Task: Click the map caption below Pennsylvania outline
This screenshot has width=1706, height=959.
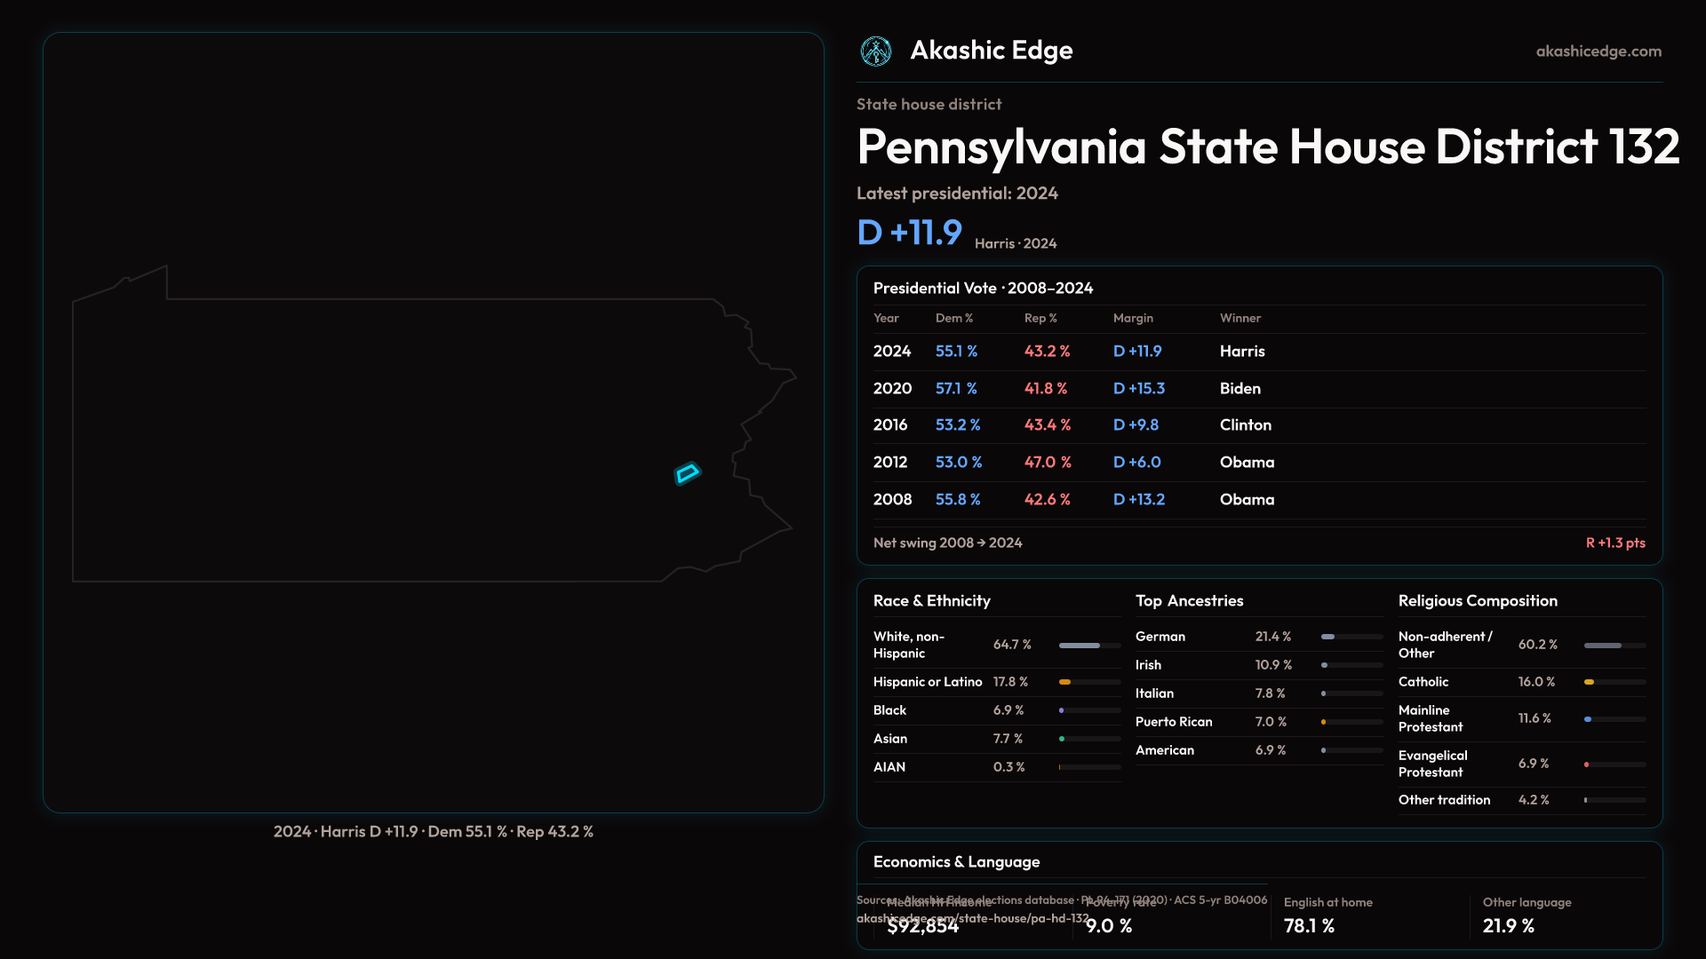Action: (433, 832)
